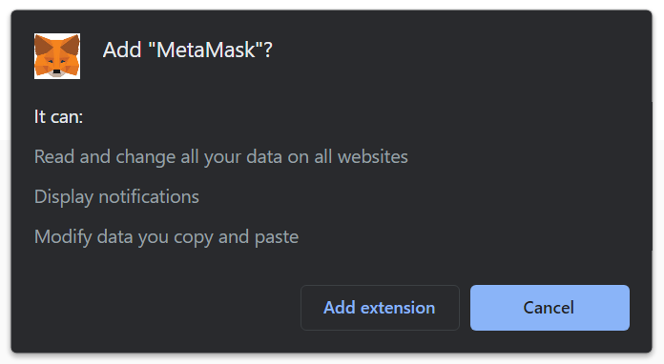Image resolution: width=664 pixels, height=364 pixels.
Task: Click the MetaMask fox icon
Action: point(57,56)
